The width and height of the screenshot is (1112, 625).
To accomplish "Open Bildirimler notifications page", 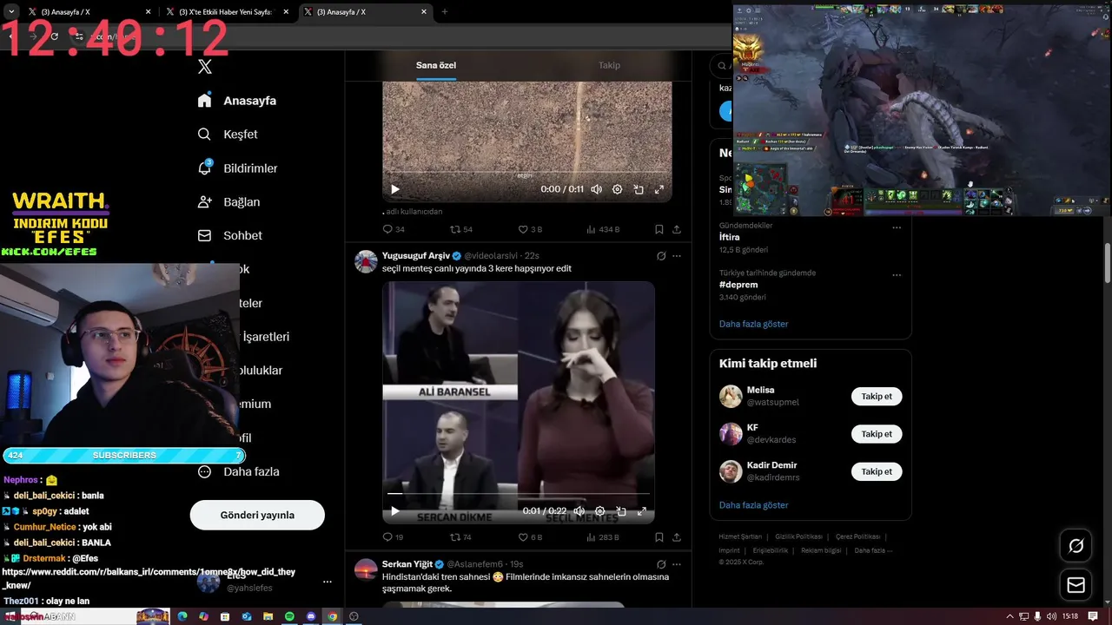I will (237, 168).
